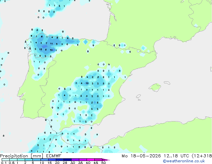
Task: Click the 35–40 mm violet legend swatch
Action: point(83,160)
